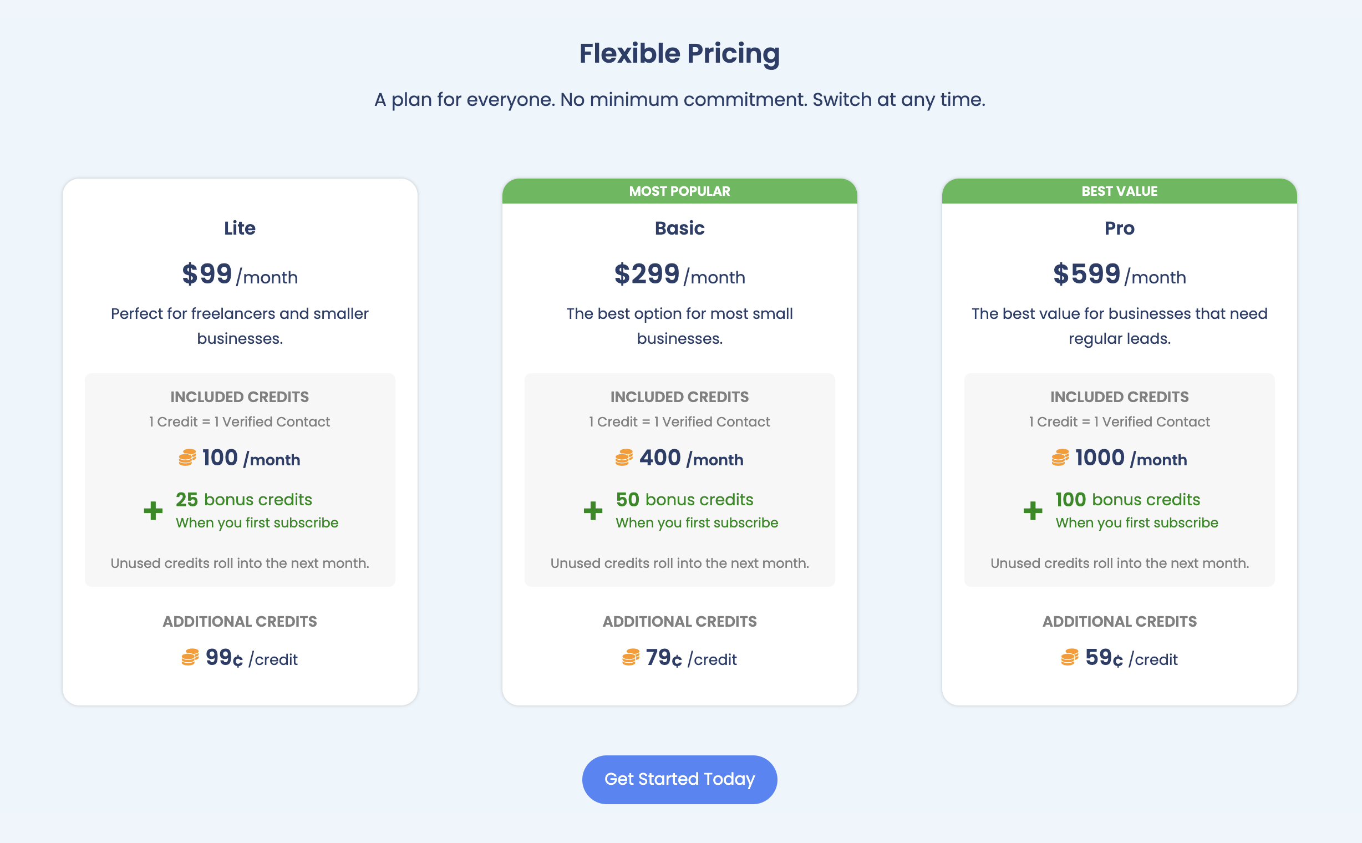Click the MOST POPULAR green banner
The height and width of the screenshot is (843, 1362).
(679, 191)
